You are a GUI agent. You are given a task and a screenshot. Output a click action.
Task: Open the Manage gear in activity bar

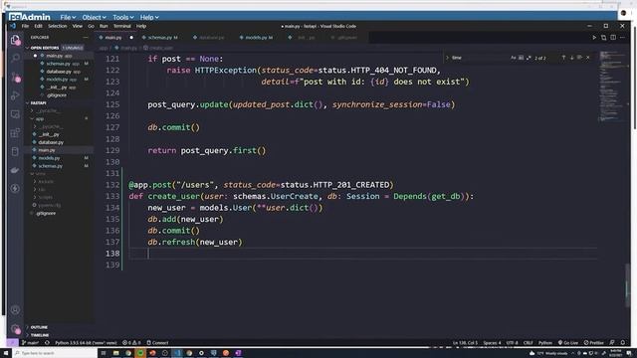pyautogui.click(x=15, y=328)
